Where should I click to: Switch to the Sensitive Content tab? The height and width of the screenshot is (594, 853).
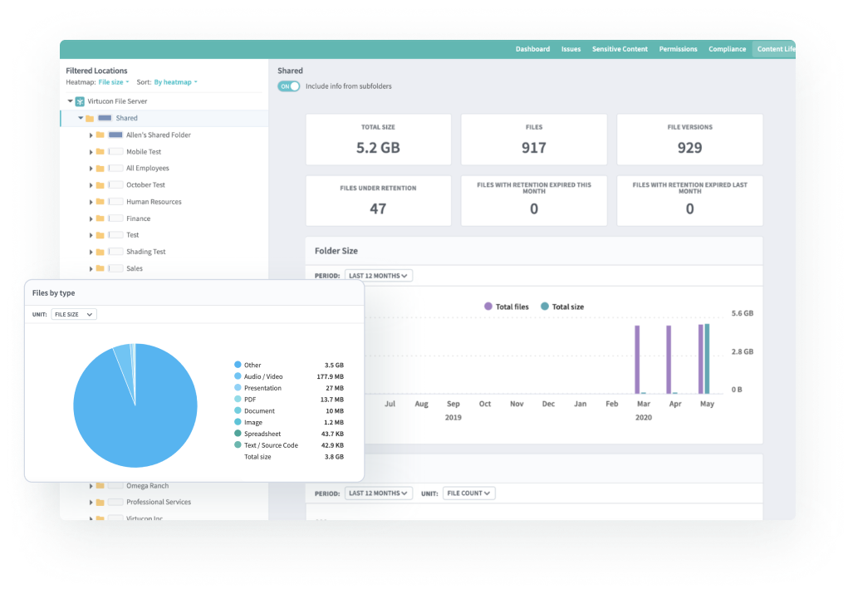[620, 49]
